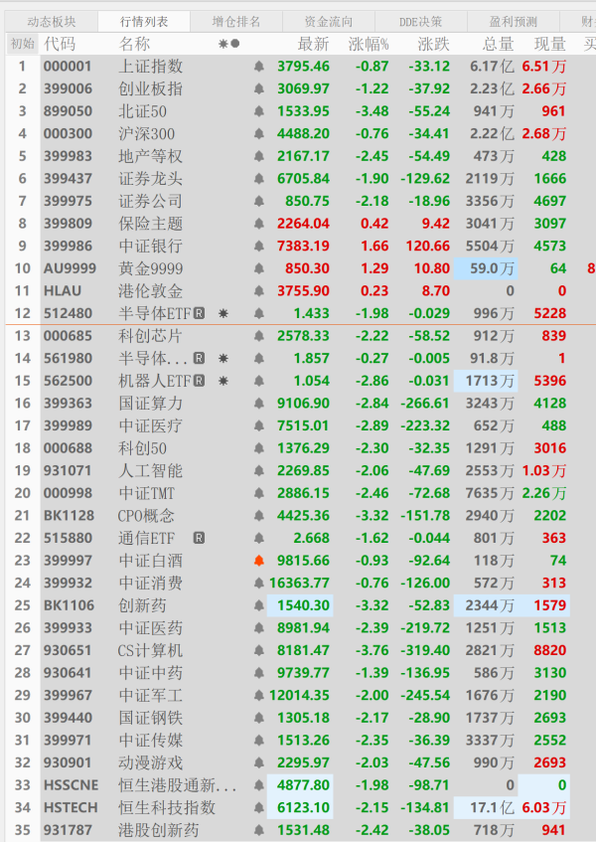This screenshot has width=596, height=842.
Task: Sort by the 现量 column header
Action: click(x=550, y=44)
